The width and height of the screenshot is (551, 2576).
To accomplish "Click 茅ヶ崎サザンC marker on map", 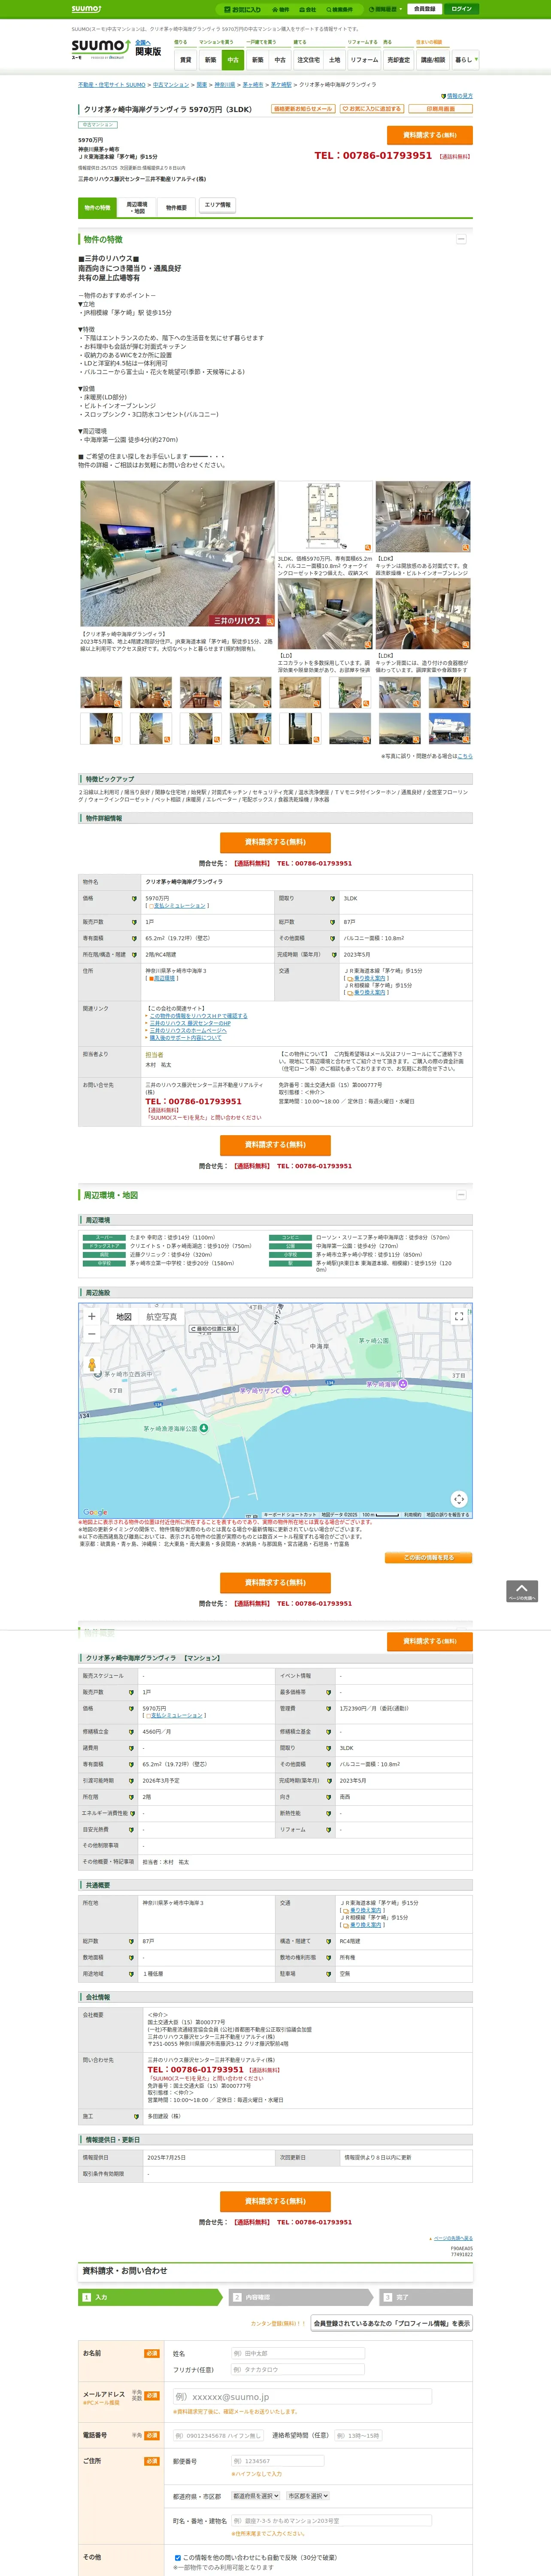I will 285,1390.
